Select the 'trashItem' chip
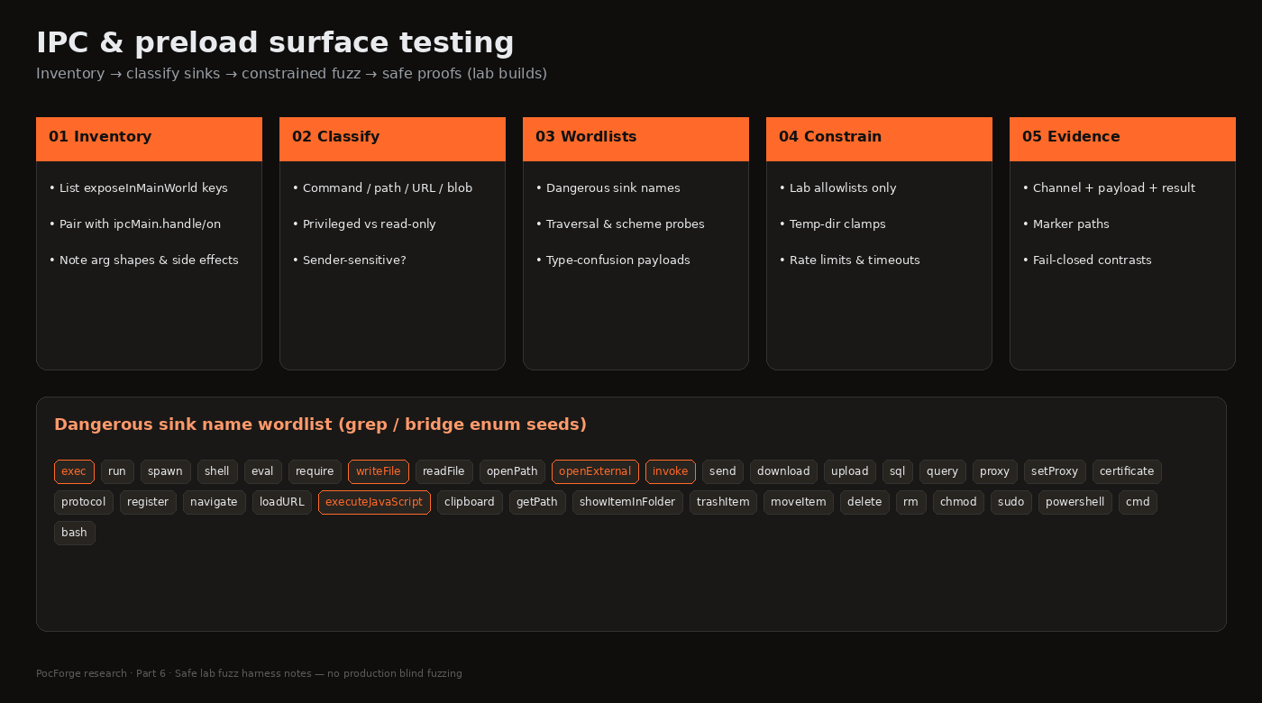Screen dimensions: 1262x703 pyautogui.click(x=723, y=502)
